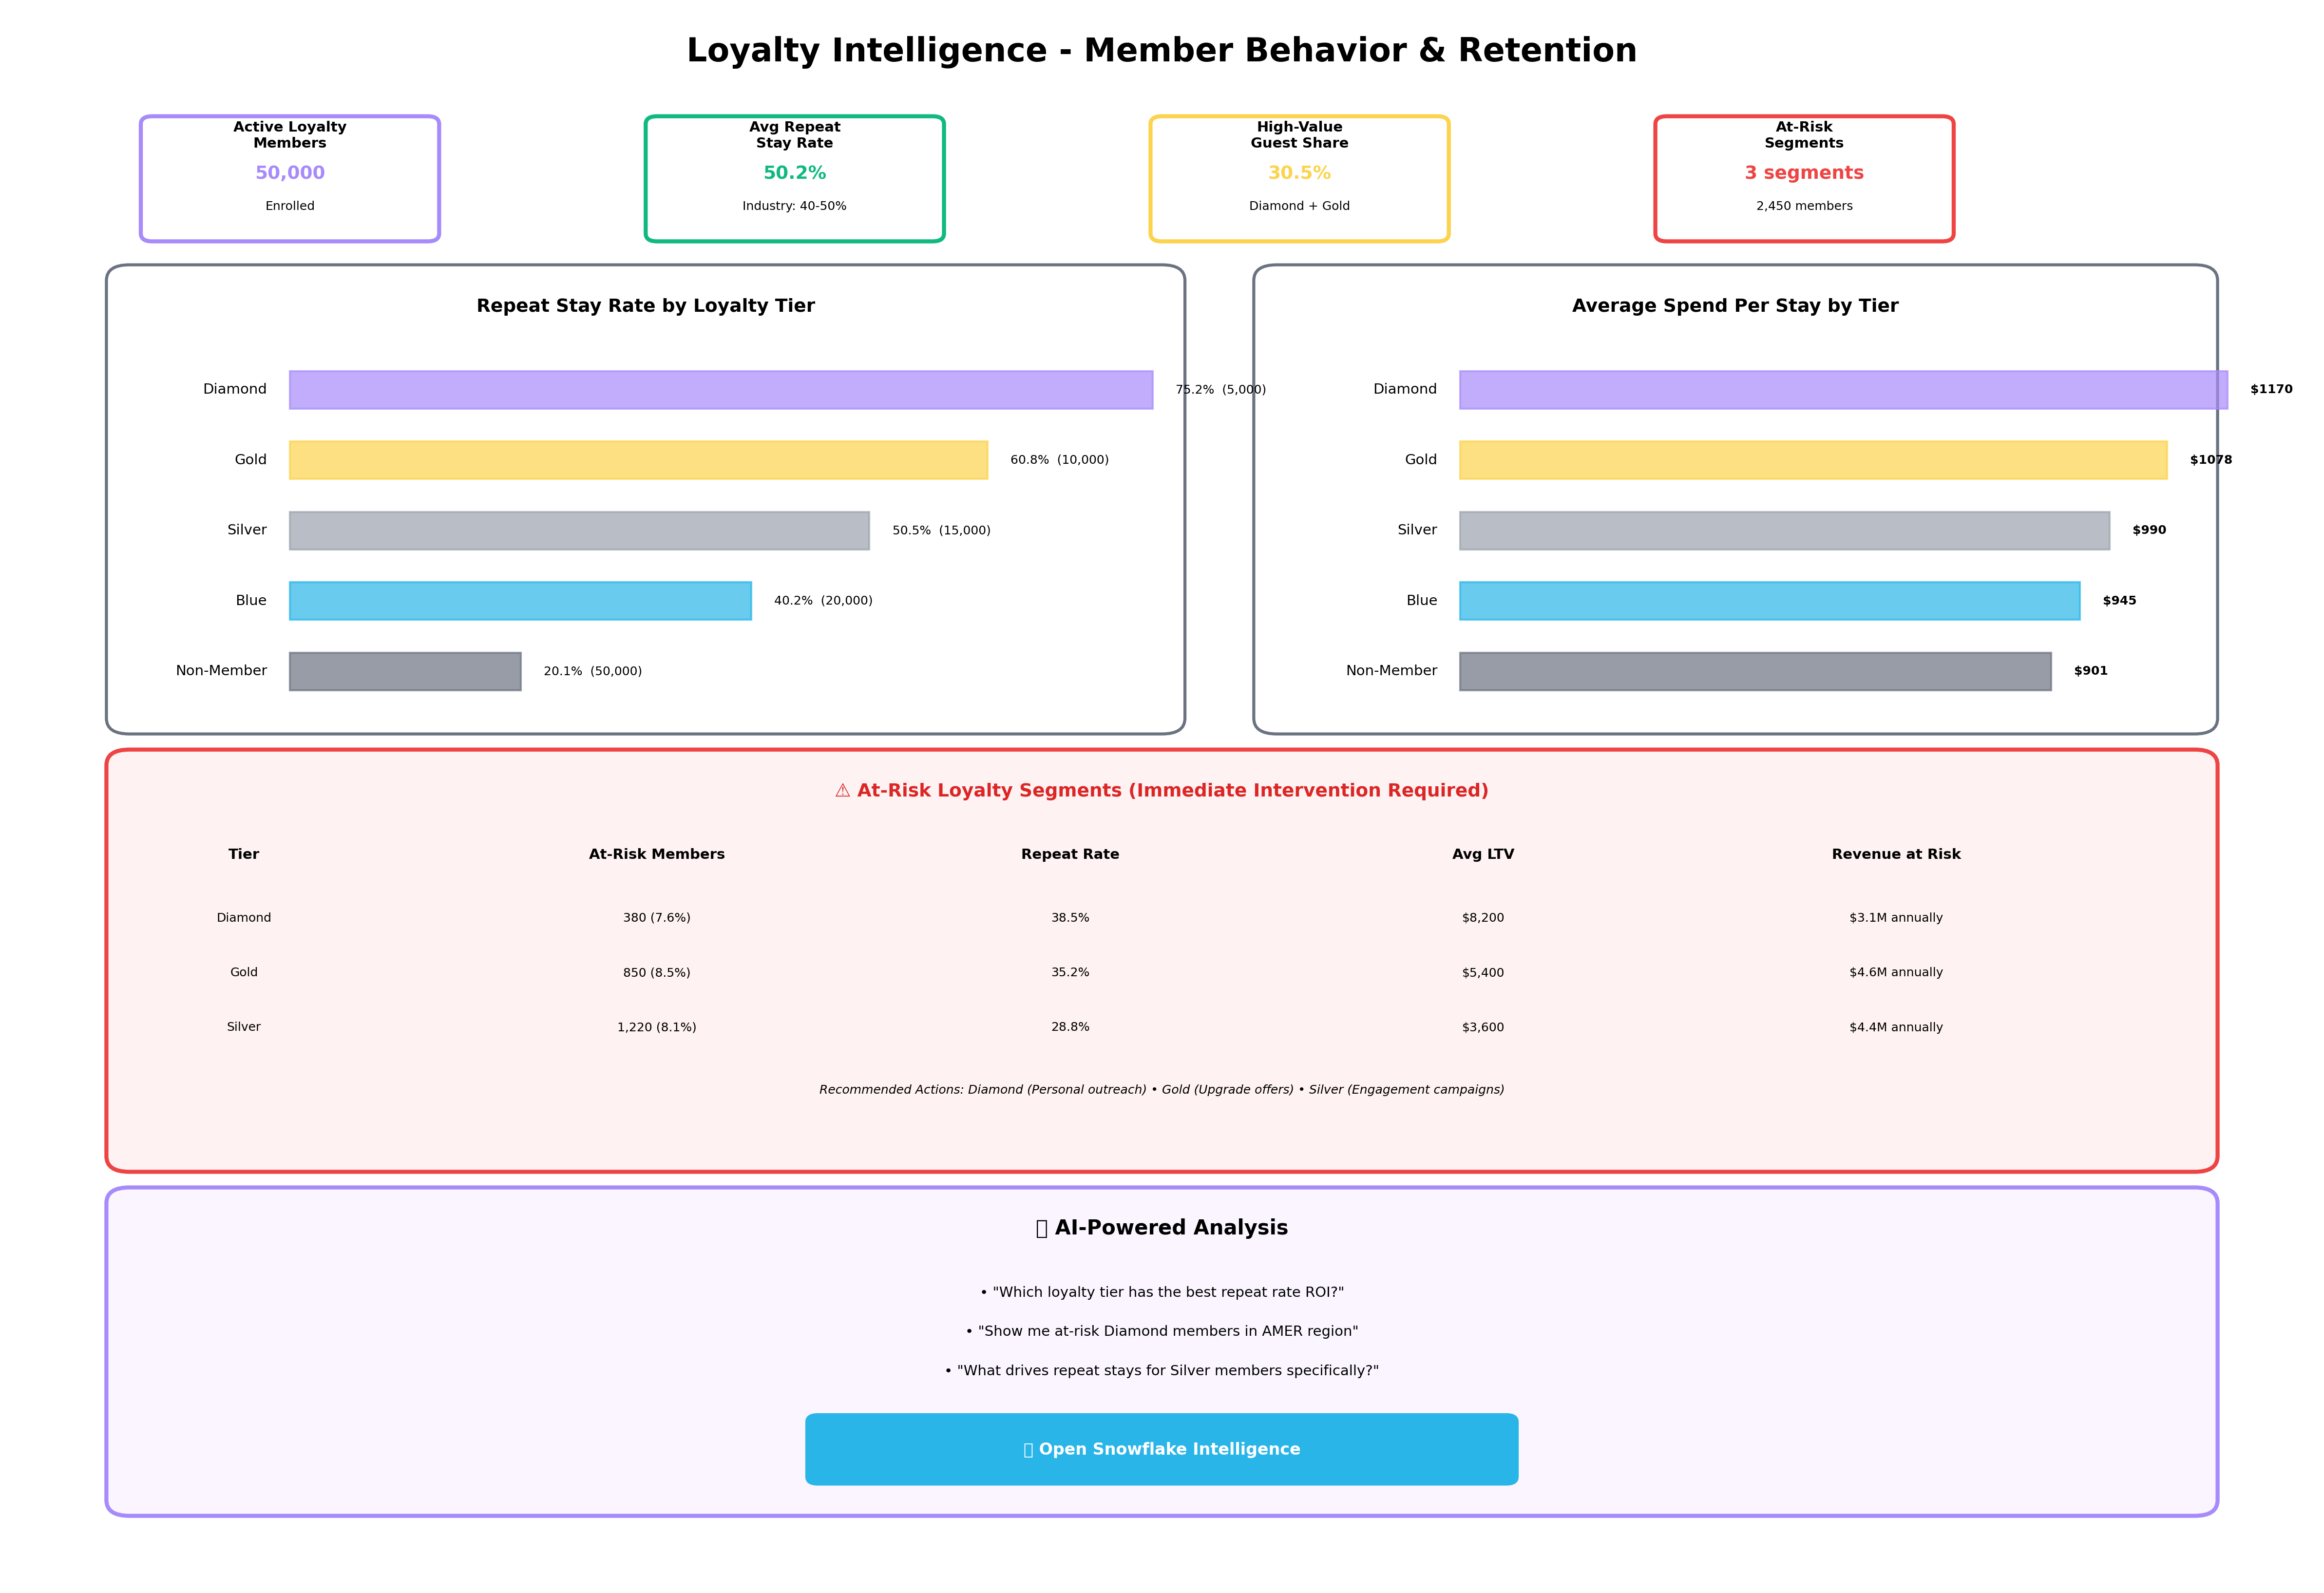Viewport: 2324px width, 1593px height.
Task: Click the at-risk Diamond members AMER prompt
Action: pos(1161,1331)
